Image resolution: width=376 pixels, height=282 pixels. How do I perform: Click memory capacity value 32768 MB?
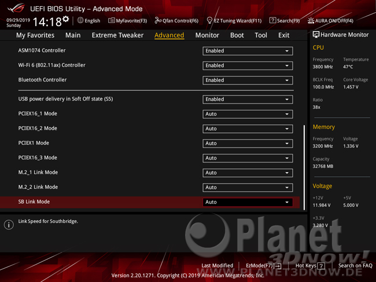[x=323, y=166]
